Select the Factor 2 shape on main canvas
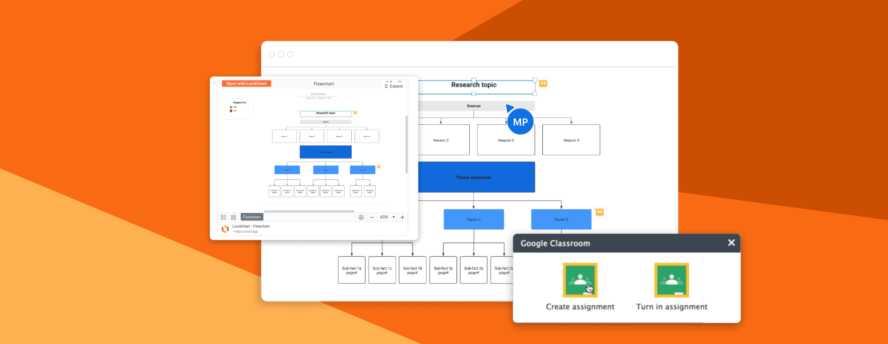 click(474, 219)
